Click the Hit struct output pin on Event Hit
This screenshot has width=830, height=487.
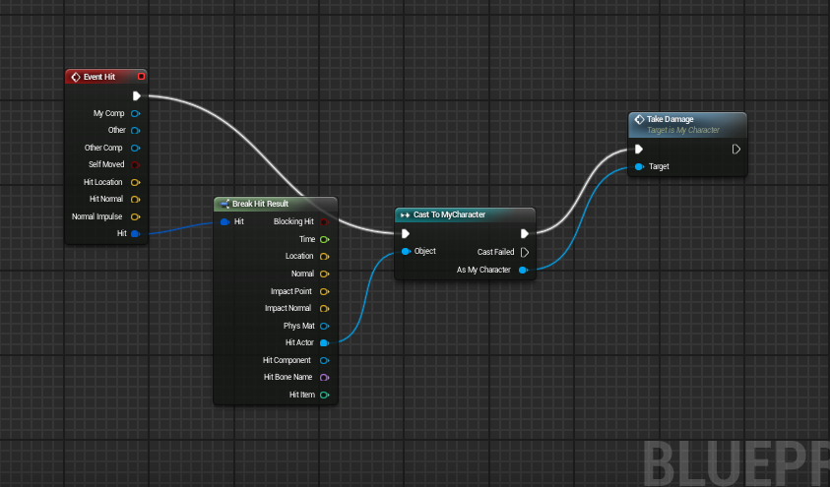136,233
